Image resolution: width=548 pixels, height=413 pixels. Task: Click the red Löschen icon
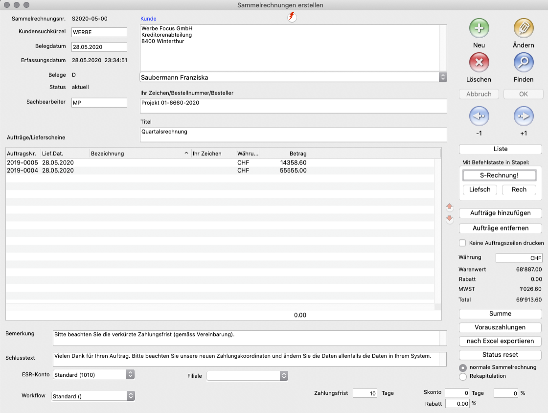(479, 63)
